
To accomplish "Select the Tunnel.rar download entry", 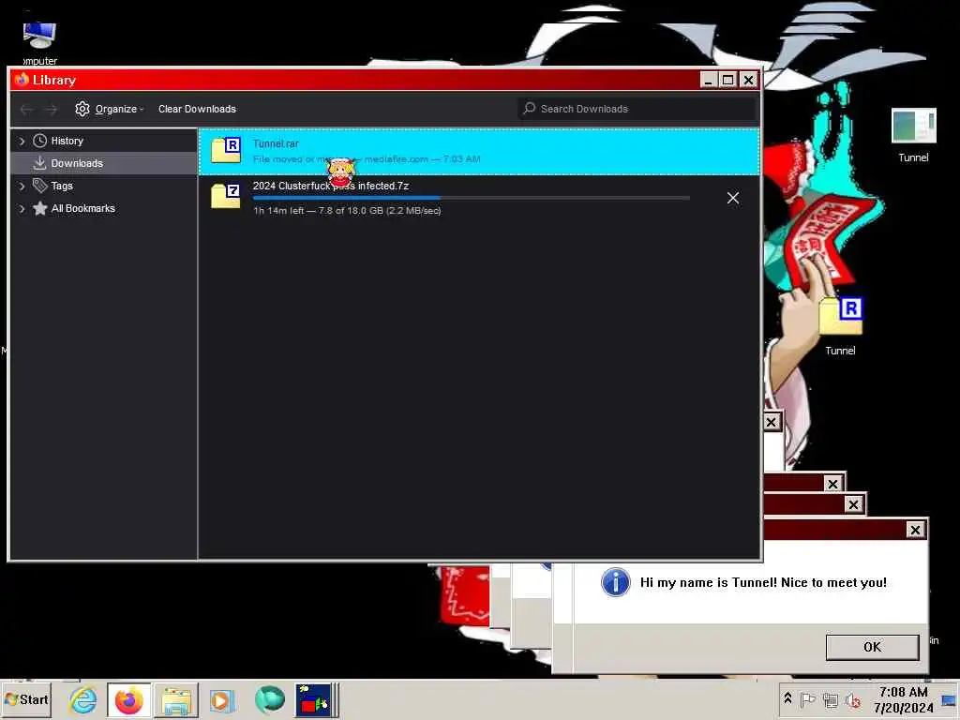I will click(x=479, y=151).
